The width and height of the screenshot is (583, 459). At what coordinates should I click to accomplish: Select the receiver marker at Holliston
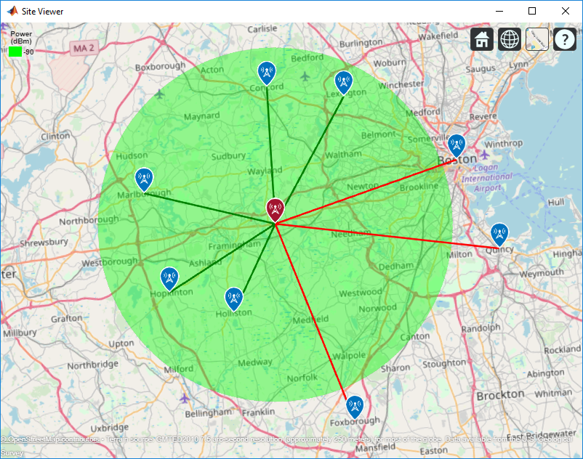tap(234, 298)
